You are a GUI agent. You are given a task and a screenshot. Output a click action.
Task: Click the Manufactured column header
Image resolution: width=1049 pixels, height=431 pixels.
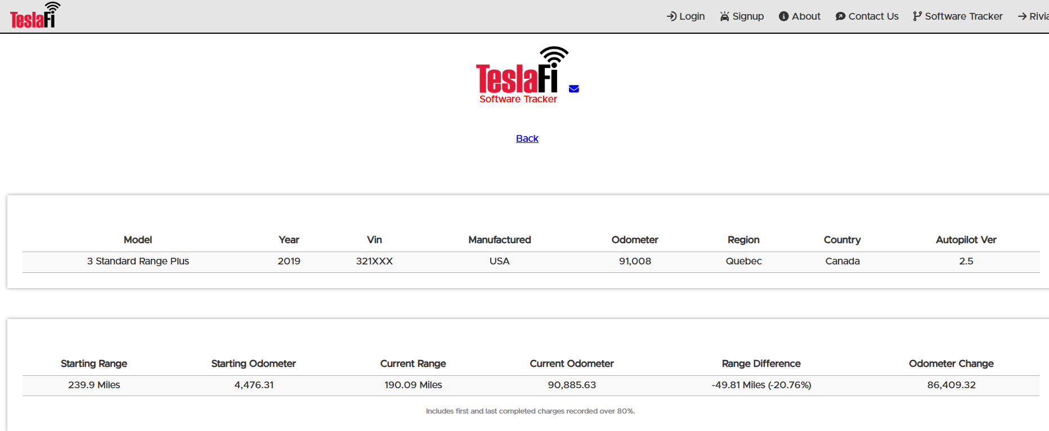point(500,240)
